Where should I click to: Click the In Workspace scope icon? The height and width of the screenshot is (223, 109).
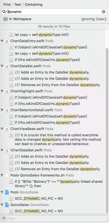tap(5, 19)
